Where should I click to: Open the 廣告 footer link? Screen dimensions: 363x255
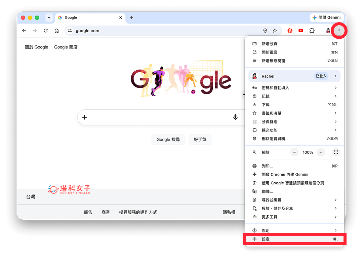click(x=88, y=212)
